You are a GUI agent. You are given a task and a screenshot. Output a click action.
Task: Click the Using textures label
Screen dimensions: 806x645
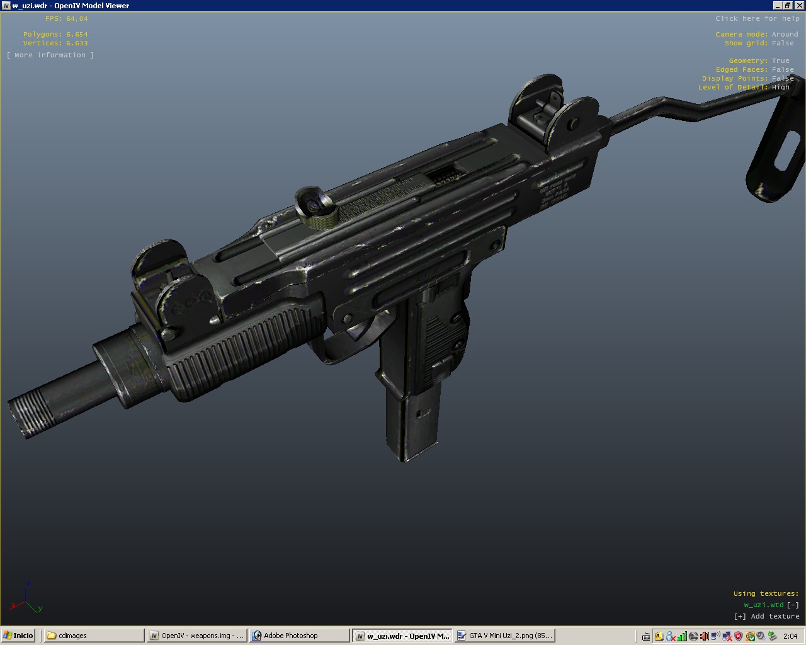(766, 594)
